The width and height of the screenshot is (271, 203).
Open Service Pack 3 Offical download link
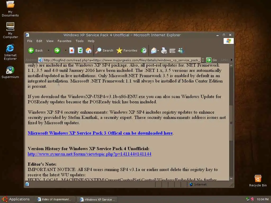point(100,133)
